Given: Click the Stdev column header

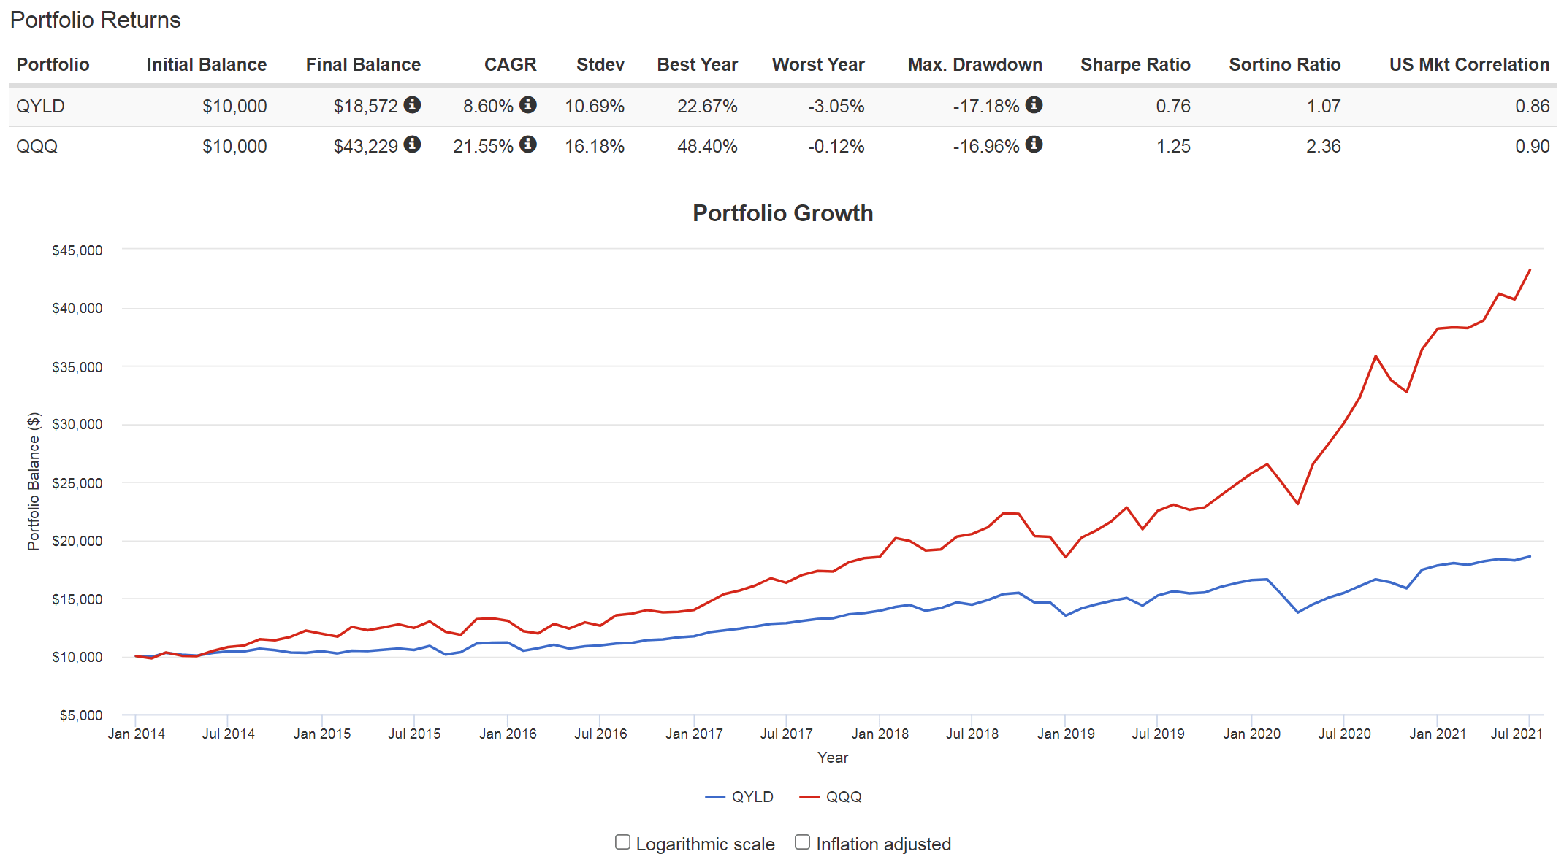Looking at the screenshot, I should [x=600, y=64].
